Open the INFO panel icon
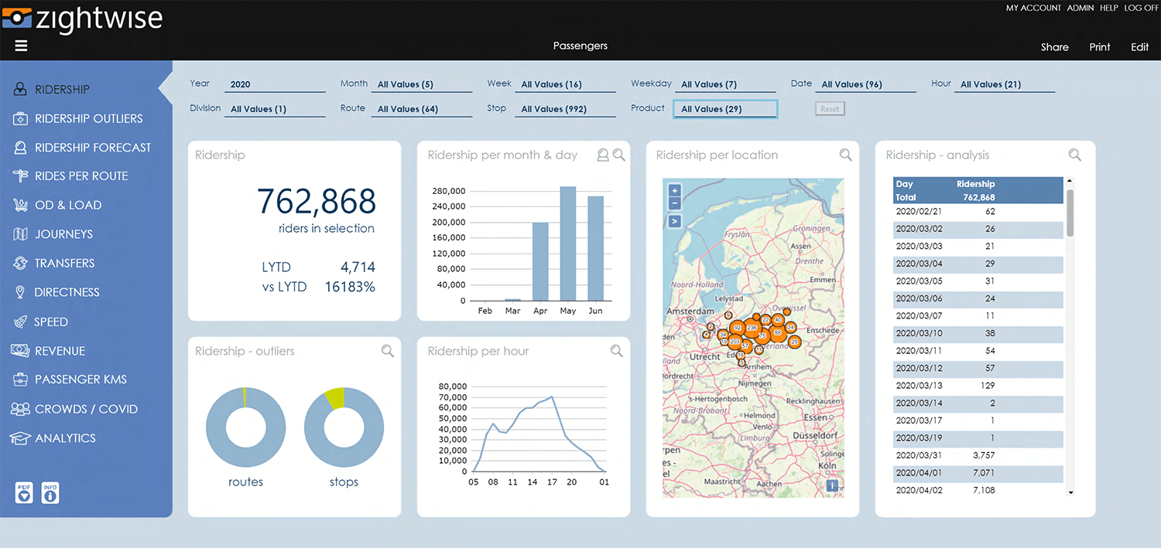 [50, 492]
